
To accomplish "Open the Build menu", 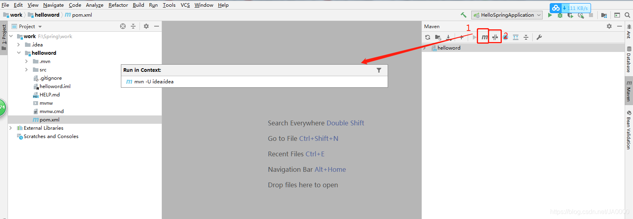I will (138, 5).
